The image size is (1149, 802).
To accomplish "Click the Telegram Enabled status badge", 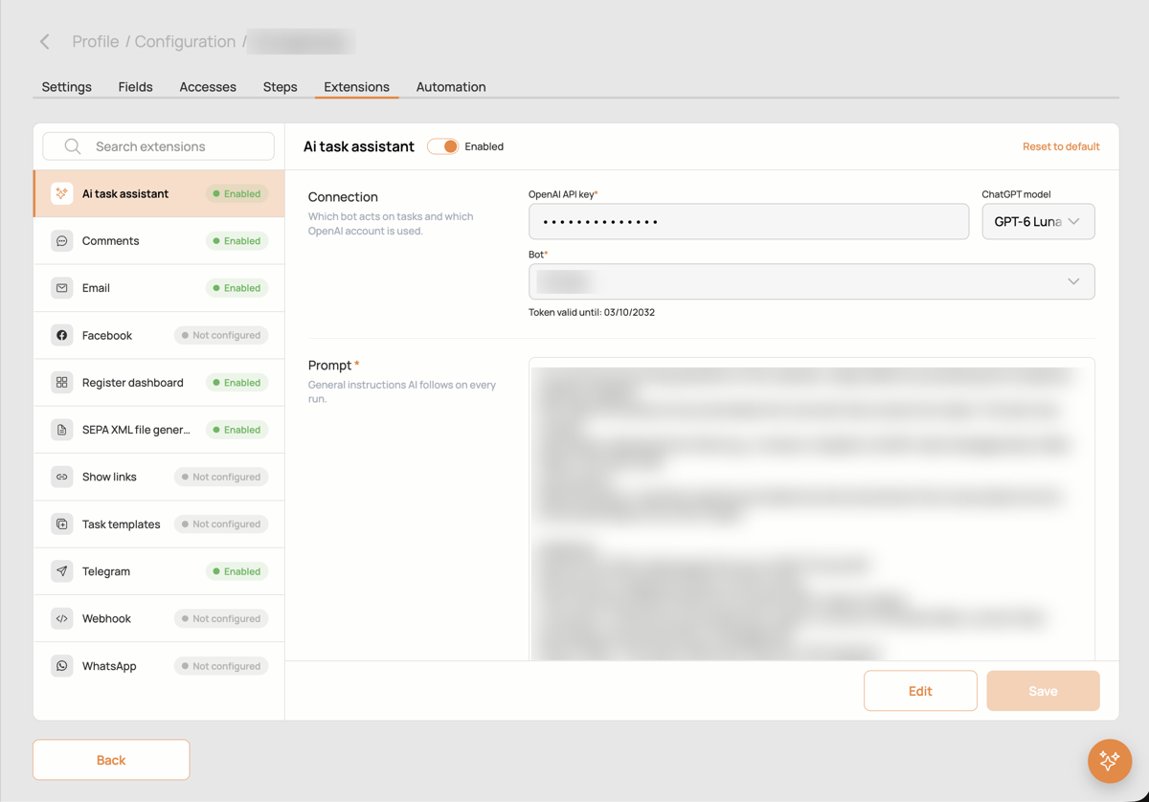I will [237, 571].
